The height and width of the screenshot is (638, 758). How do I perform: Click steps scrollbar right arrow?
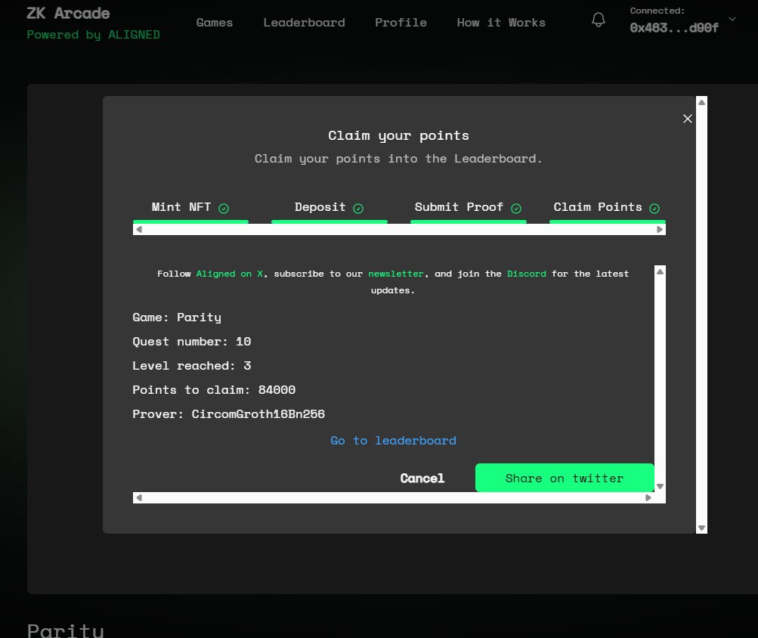click(x=660, y=229)
